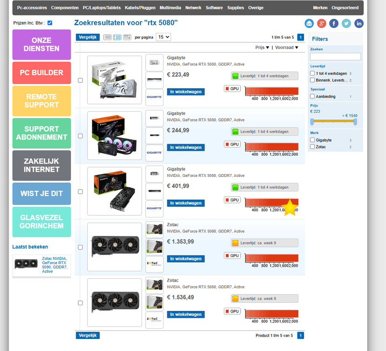This screenshot has height=351, width=386.
Task: Click the LinkedIn share icon
Action: point(359,23)
